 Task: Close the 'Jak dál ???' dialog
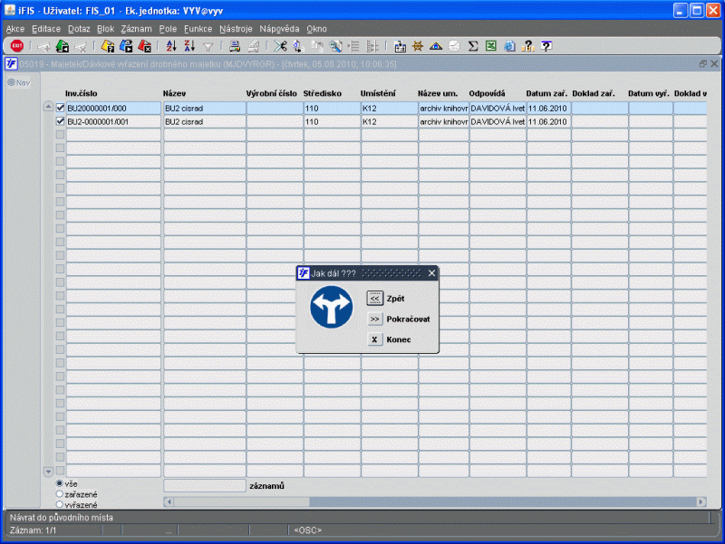[x=432, y=273]
